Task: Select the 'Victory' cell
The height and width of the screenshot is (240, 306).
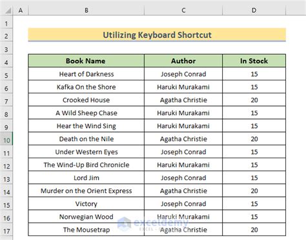Action: [x=86, y=204]
